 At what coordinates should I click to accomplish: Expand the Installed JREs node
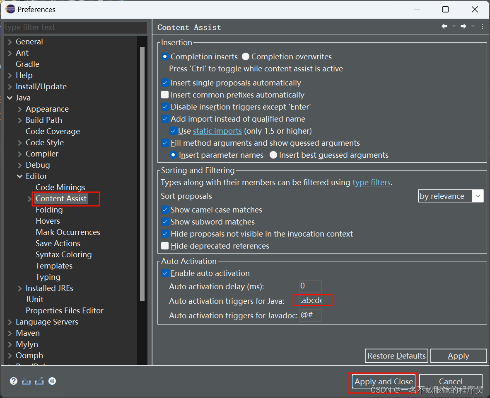click(x=20, y=288)
